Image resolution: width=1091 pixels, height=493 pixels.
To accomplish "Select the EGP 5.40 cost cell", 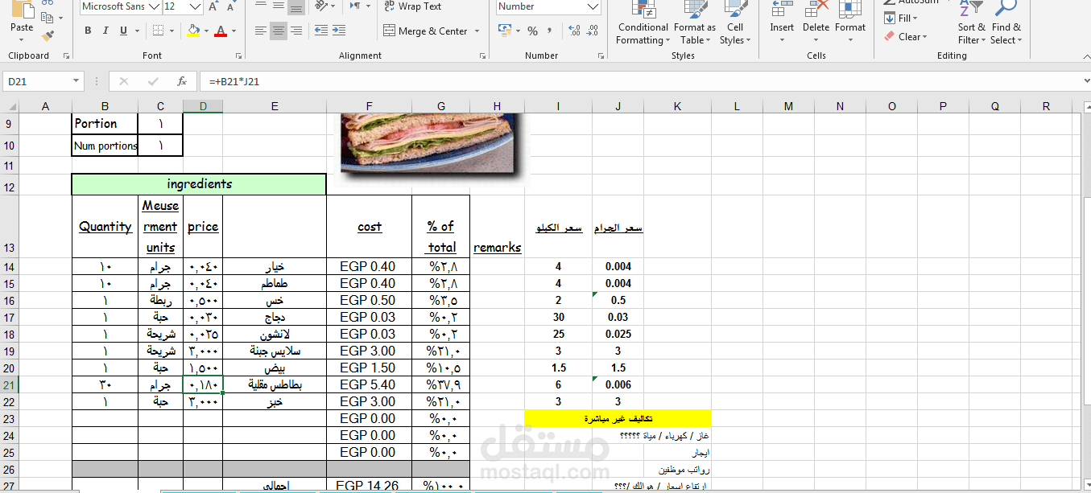I will [x=369, y=384].
